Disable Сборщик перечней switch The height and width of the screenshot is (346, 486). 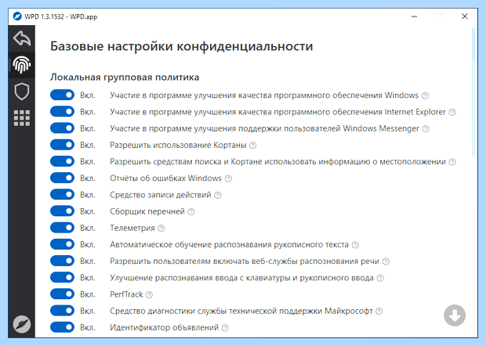(x=62, y=211)
